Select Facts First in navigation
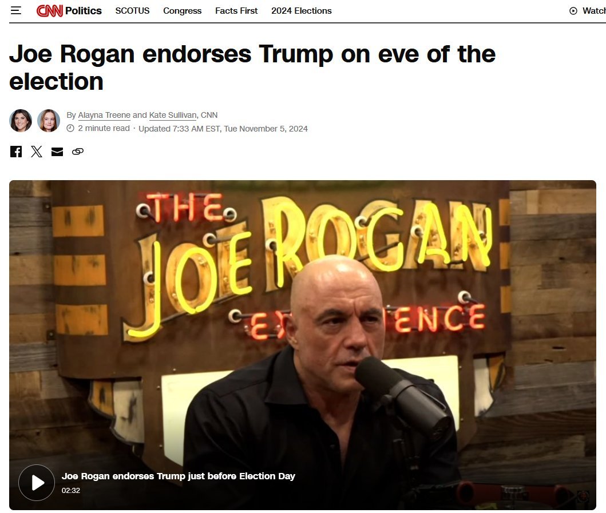606x513 pixels. (x=236, y=11)
